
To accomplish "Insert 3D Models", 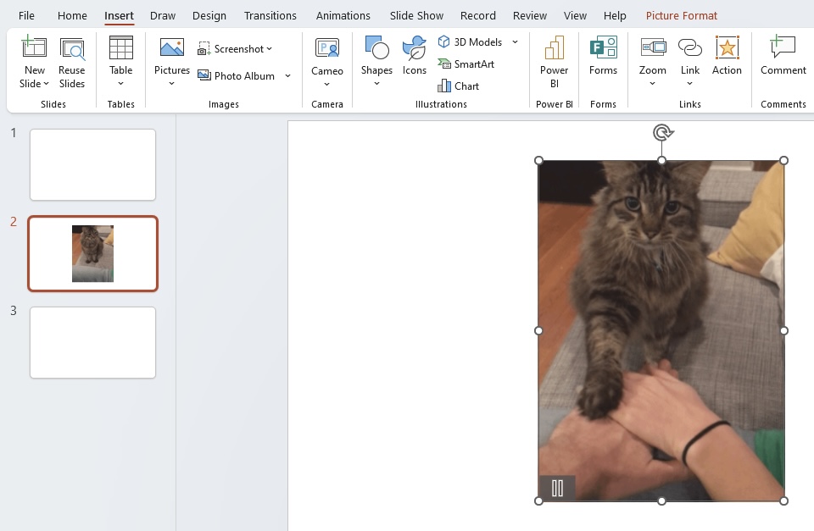I will [x=471, y=42].
